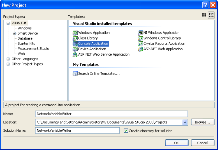This screenshot has height=150, width=218.
Task: Select the Starter Kits project type
Action: tap(26, 44)
